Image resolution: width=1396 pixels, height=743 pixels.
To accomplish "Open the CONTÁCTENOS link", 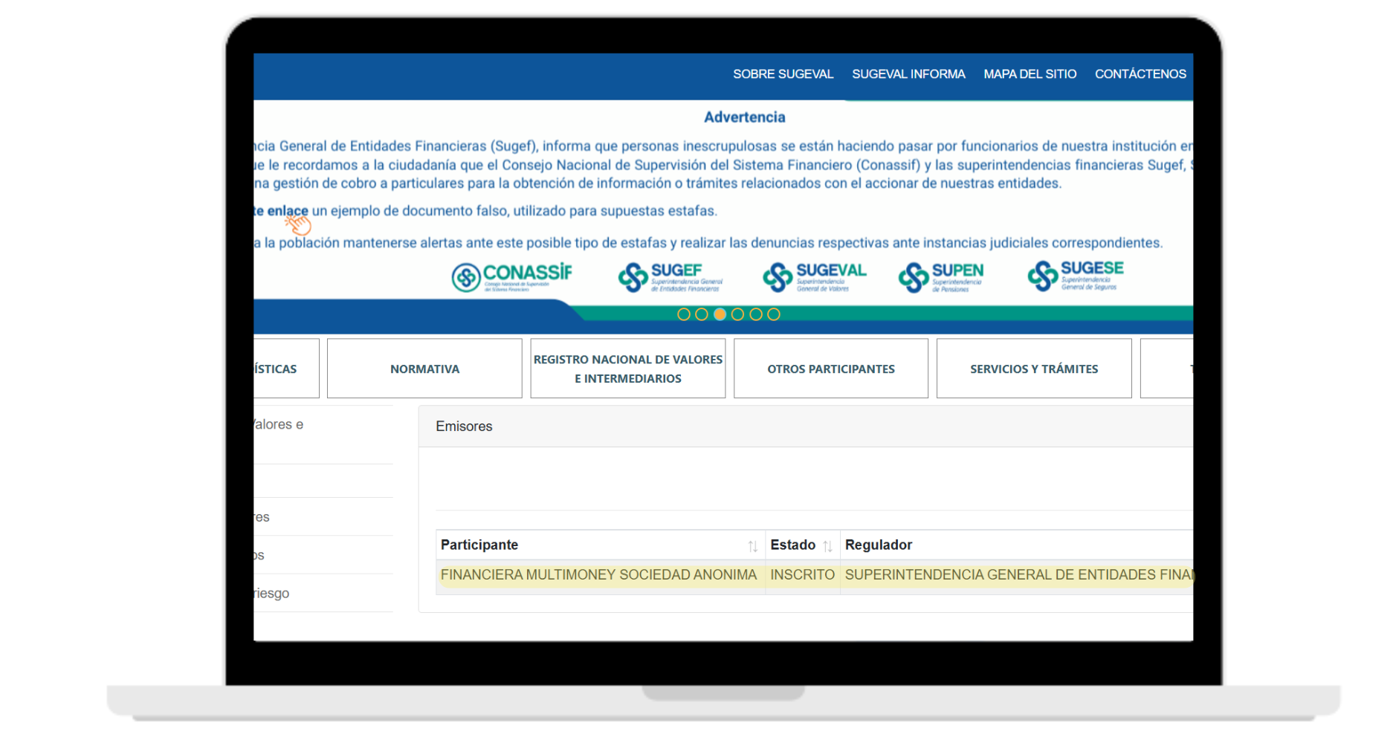I will click(x=1140, y=74).
